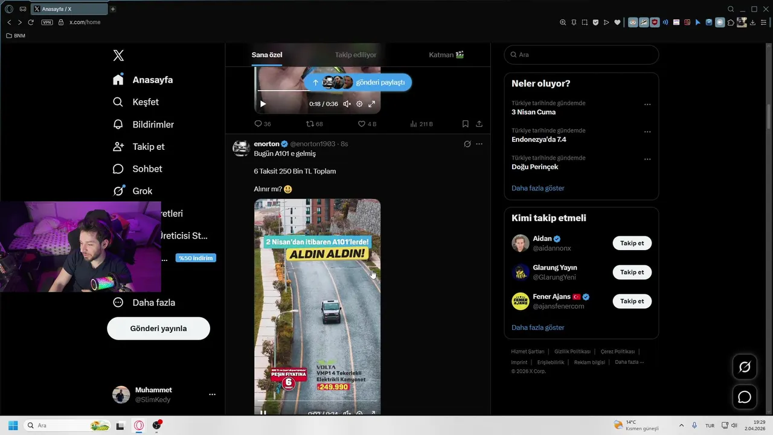The width and height of the screenshot is (773, 435).
Task: Open the extensions puzzle icon
Action: coord(731,22)
